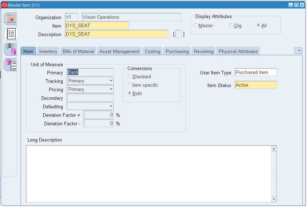Select the attribute list sidebar icon

(x=11, y=34)
